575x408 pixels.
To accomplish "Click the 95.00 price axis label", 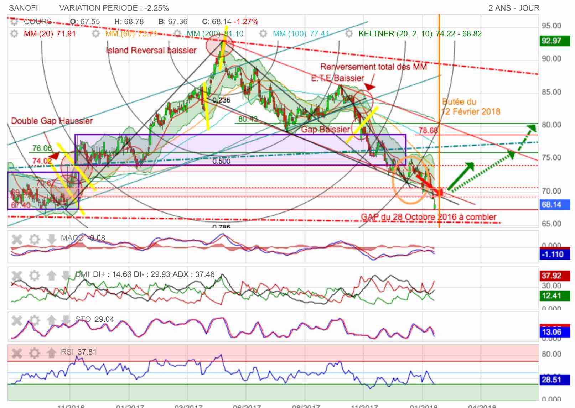I will tap(551, 26).
